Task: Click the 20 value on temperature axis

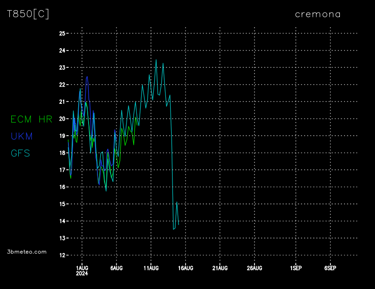Action: (x=62, y=119)
